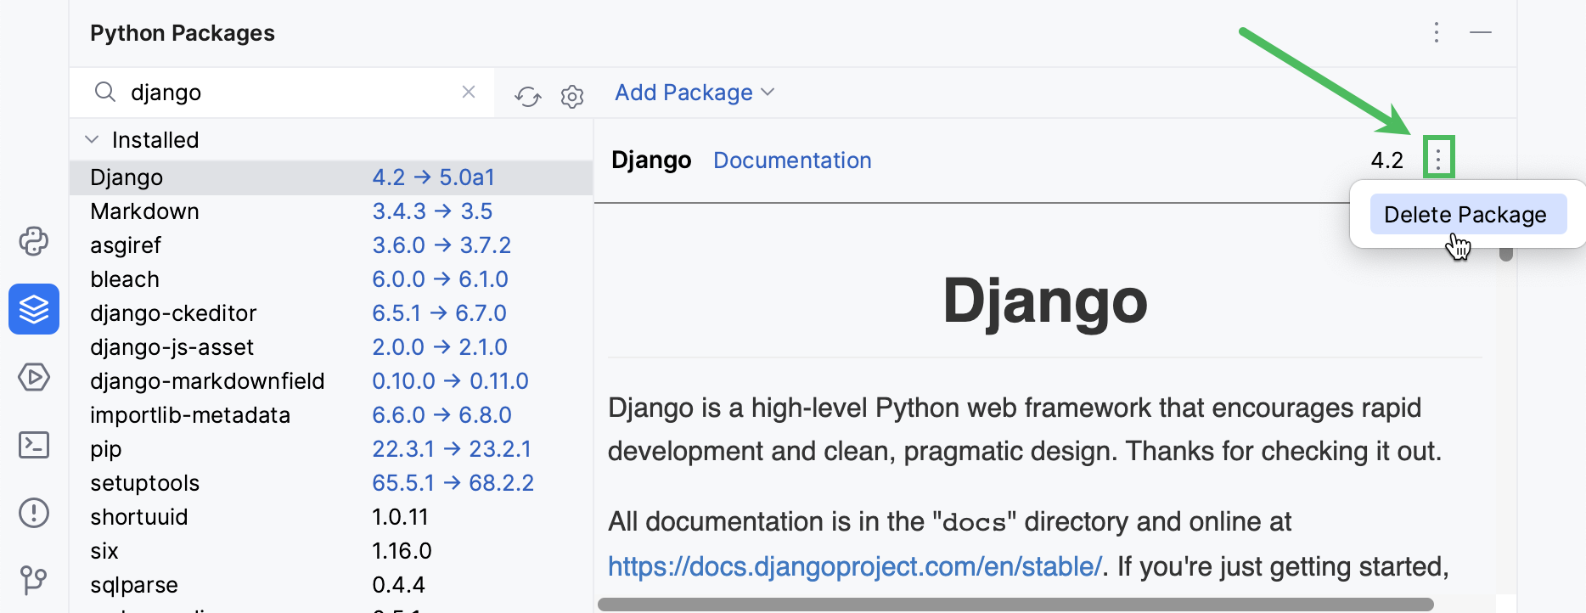The image size is (1586, 613).
Task: Click the Python Packages layers icon
Action: click(x=34, y=309)
